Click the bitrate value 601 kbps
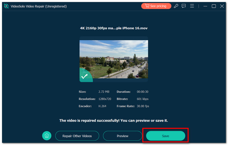Image resolution: width=228 pixels, height=145 pixels. tap(143, 99)
